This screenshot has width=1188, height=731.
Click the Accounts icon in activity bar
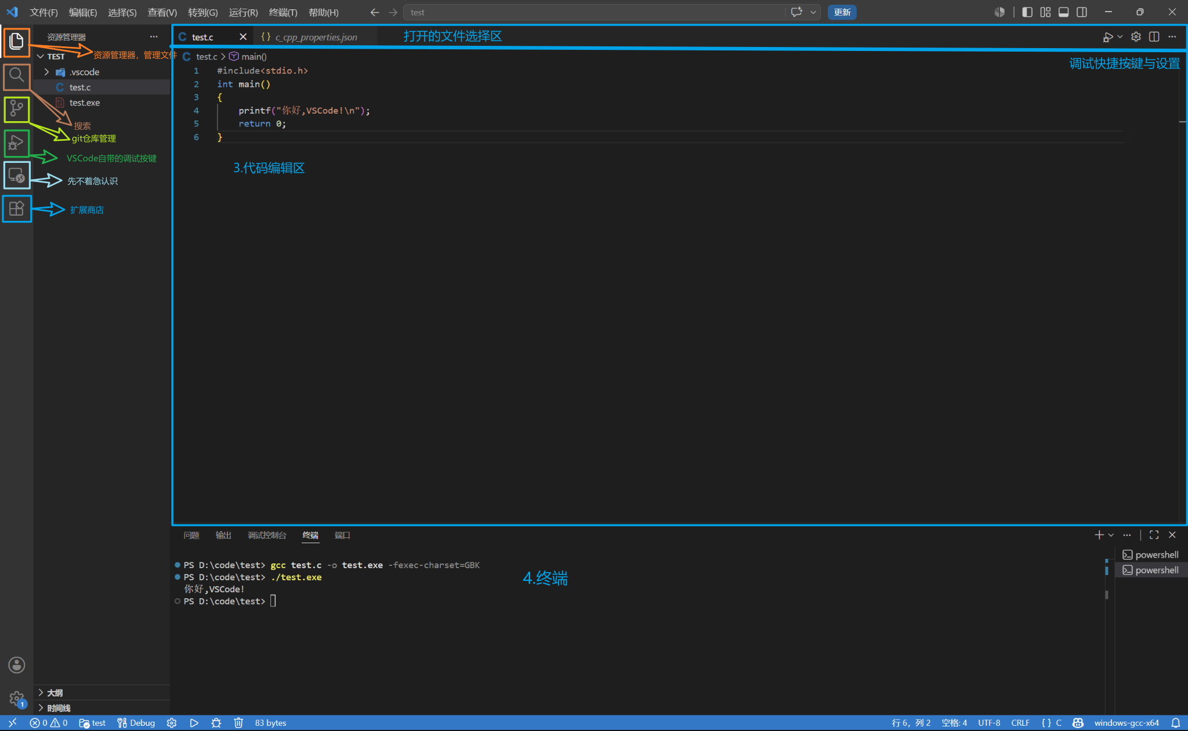(16, 665)
